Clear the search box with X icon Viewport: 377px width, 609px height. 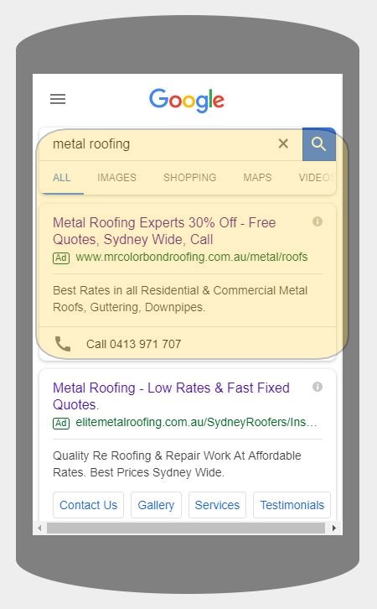(283, 143)
